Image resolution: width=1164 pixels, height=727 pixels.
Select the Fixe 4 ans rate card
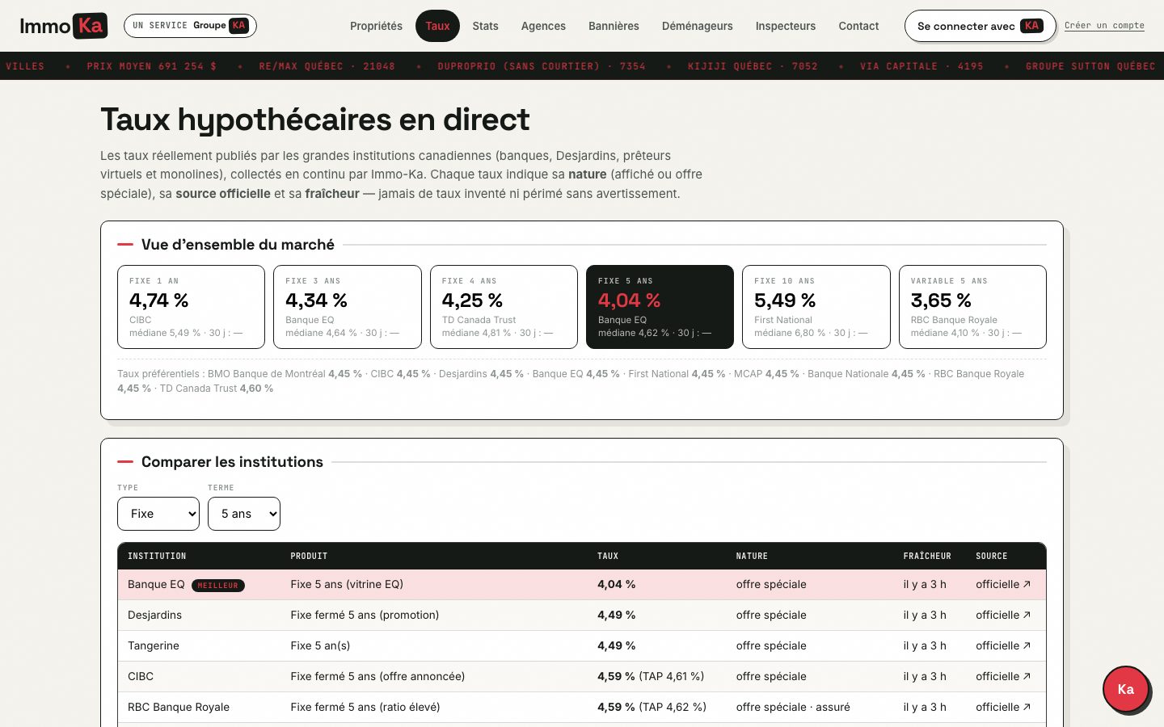tap(504, 307)
